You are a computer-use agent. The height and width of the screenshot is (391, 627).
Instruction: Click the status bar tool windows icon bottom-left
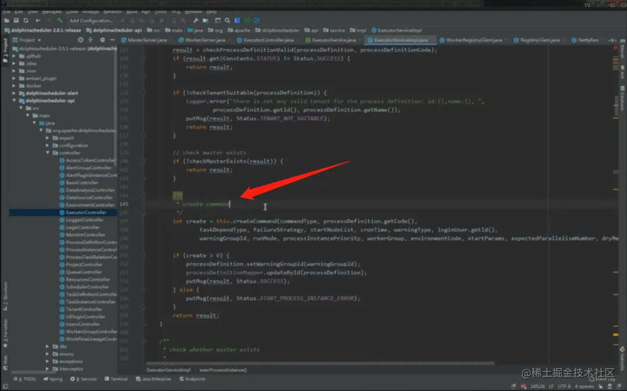pyautogui.click(x=5, y=386)
